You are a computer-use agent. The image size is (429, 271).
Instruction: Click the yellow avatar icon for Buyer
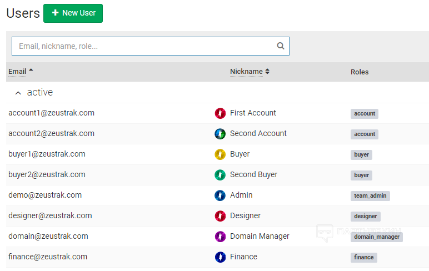[x=220, y=154]
